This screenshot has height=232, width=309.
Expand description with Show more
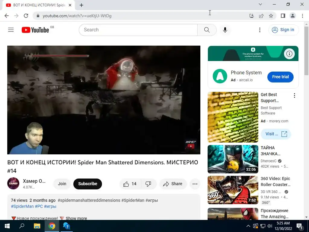tap(76, 218)
